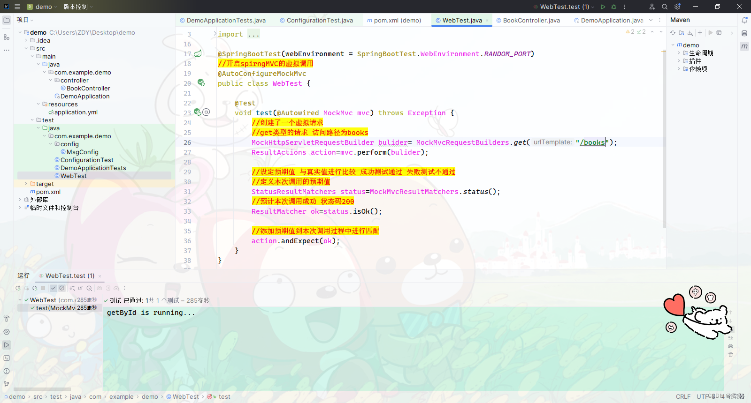Switch to BookController.java tab
The height and width of the screenshot is (403, 751).
528,20
